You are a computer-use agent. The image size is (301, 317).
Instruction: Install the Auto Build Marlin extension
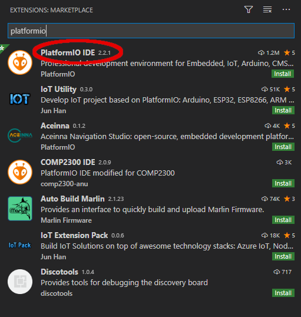click(x=283, y=220)
